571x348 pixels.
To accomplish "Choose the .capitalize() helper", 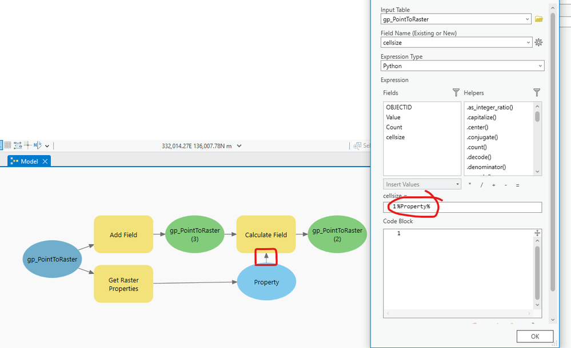I will coord(481,117).
